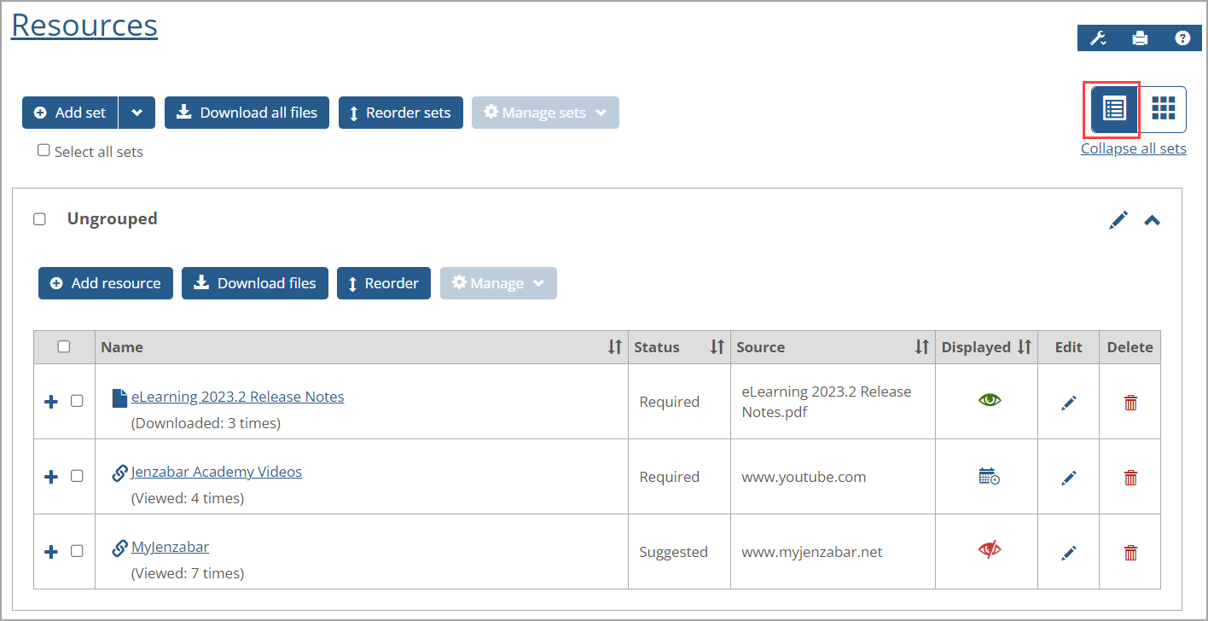Delete the MyJenzabar resource
This screenshot has width=1208, height=621.
coord(1130,552)
